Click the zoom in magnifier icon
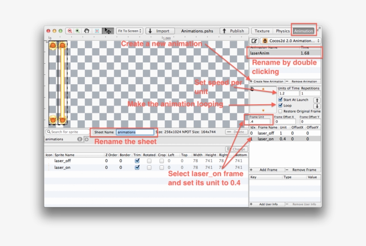 [x=78, y=31]
